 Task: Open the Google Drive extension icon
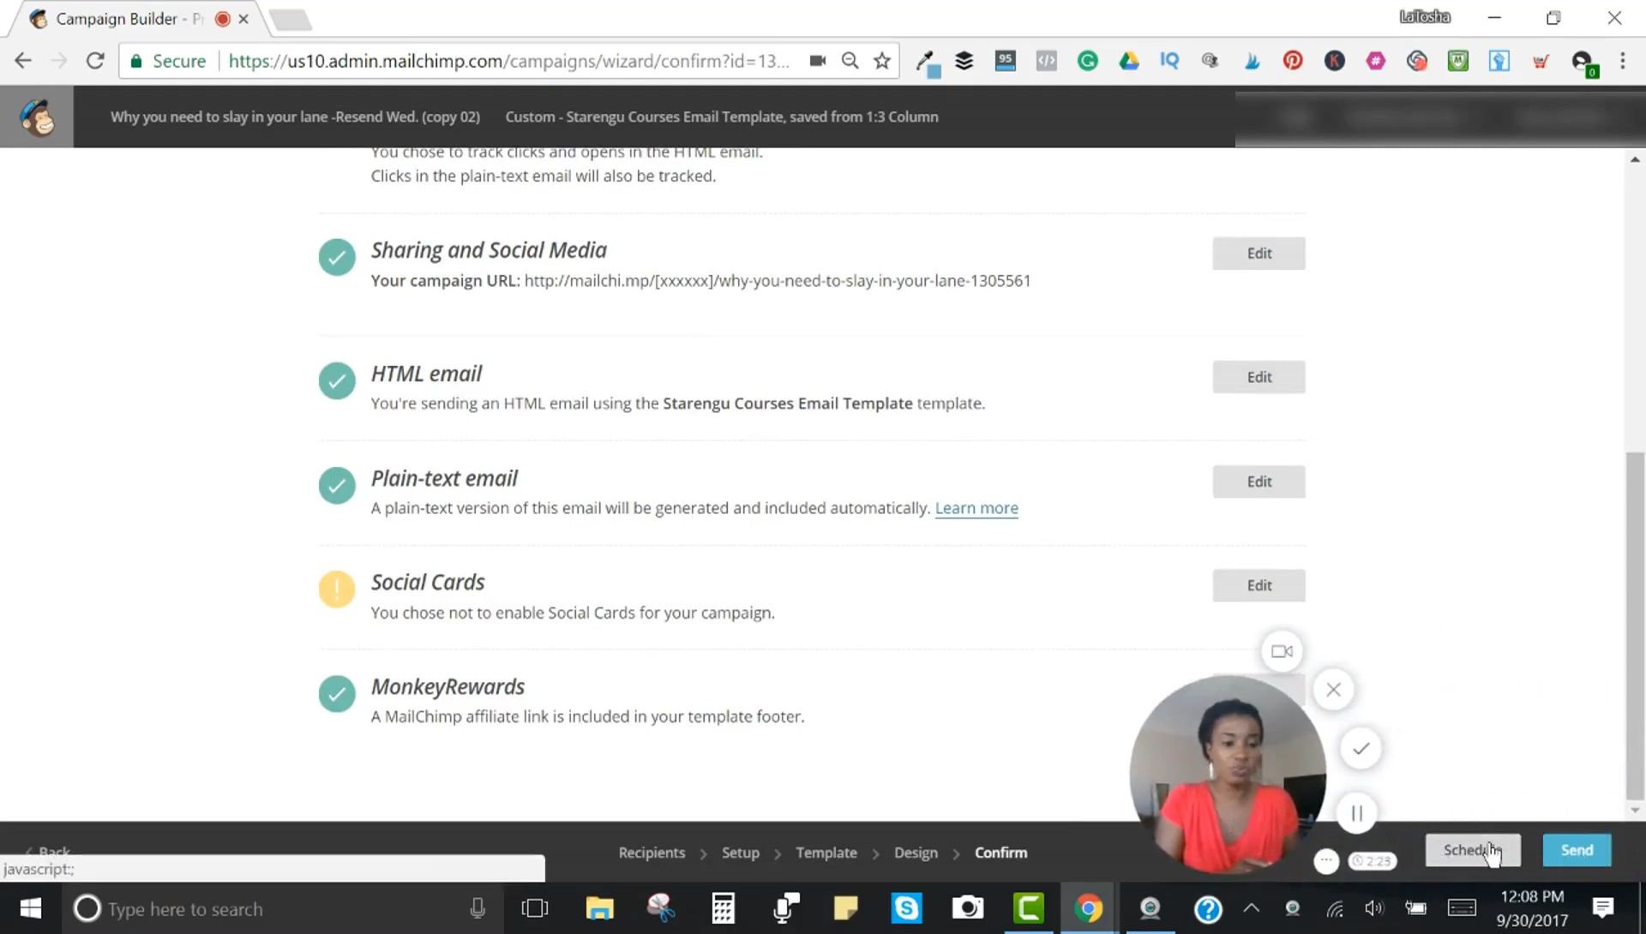coord(1129,61)
